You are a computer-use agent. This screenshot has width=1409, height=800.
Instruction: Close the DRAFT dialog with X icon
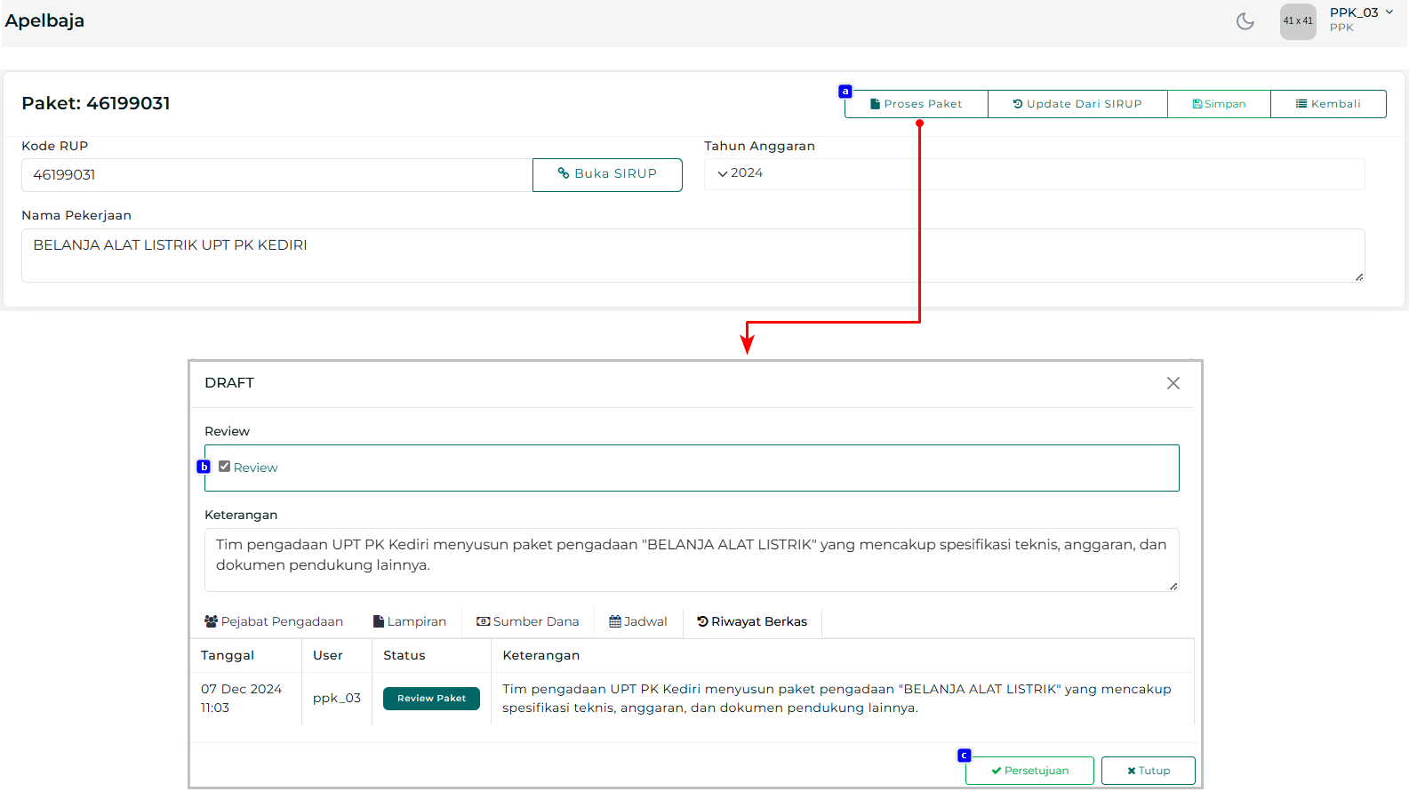coord(1173,383)
